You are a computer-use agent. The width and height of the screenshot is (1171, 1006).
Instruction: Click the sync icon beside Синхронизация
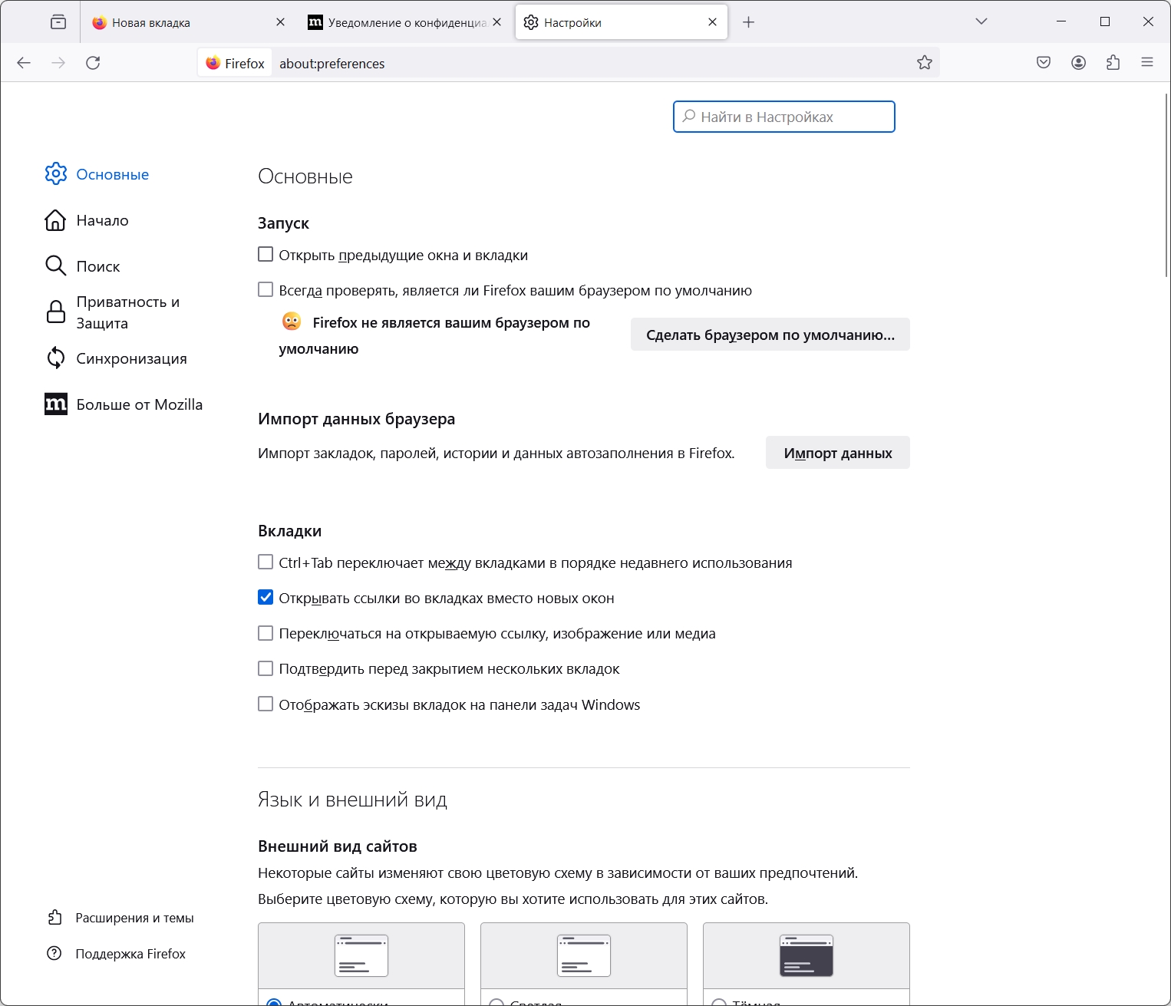point(56,358)
